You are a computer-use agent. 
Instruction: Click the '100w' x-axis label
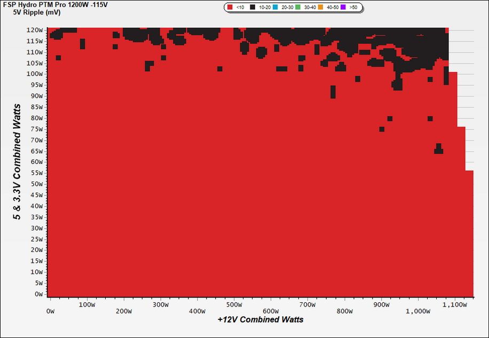pyautogui.click(x=87, y=305)
